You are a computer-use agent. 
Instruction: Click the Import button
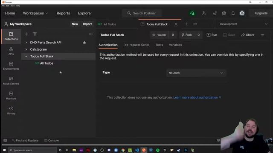87,24
